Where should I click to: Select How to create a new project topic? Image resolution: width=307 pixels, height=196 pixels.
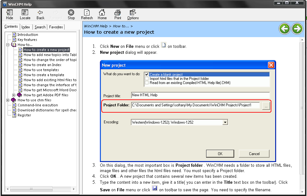click(47, 50)
